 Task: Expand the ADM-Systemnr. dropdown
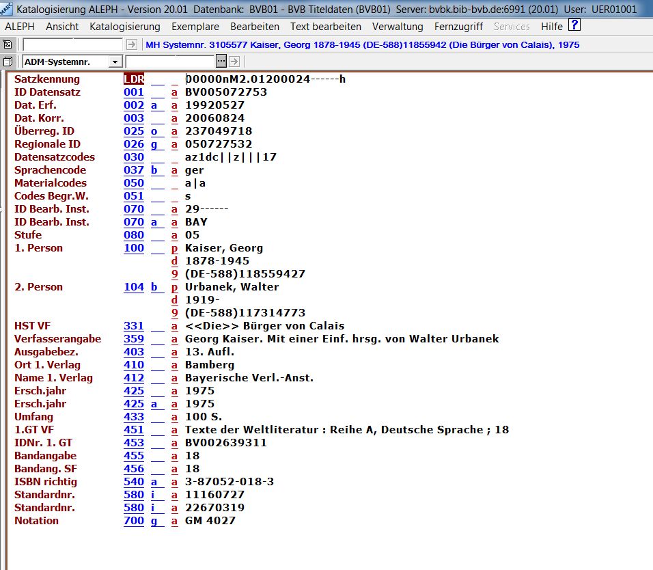click(x=114, y=62)
